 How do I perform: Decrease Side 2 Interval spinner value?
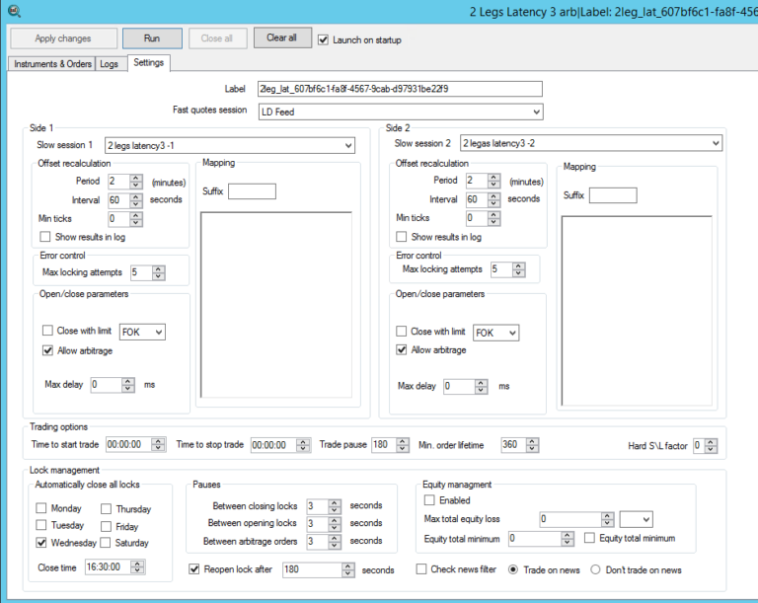pyautogui.click(x=494, y=202)
